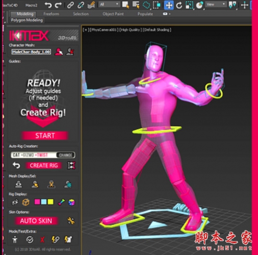Click the Unlink Selection tool

81,5
